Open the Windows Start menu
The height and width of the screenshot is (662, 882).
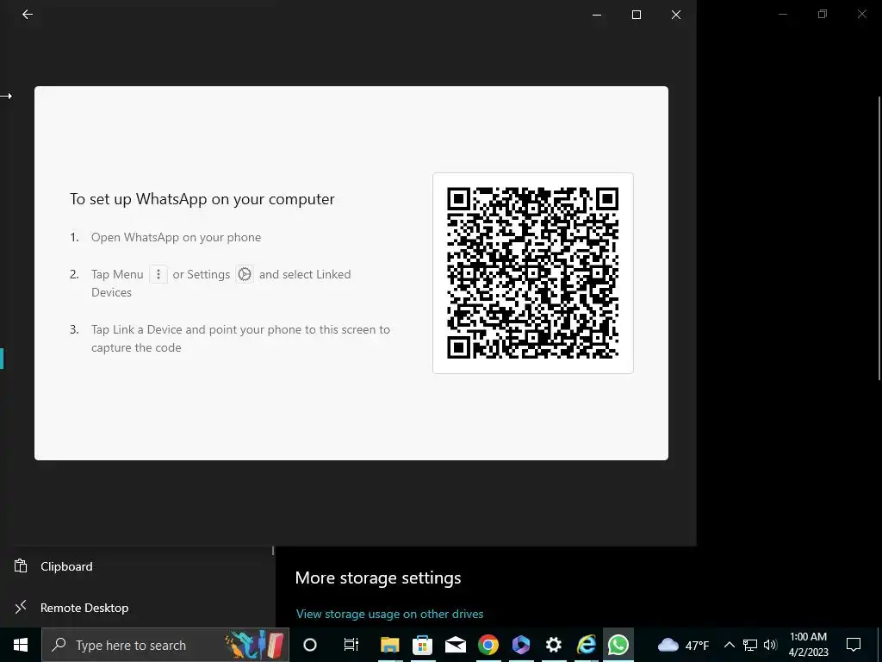(21, 645)
